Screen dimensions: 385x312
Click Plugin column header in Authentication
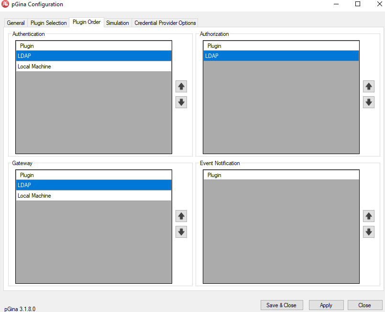[x=94, y=46]
